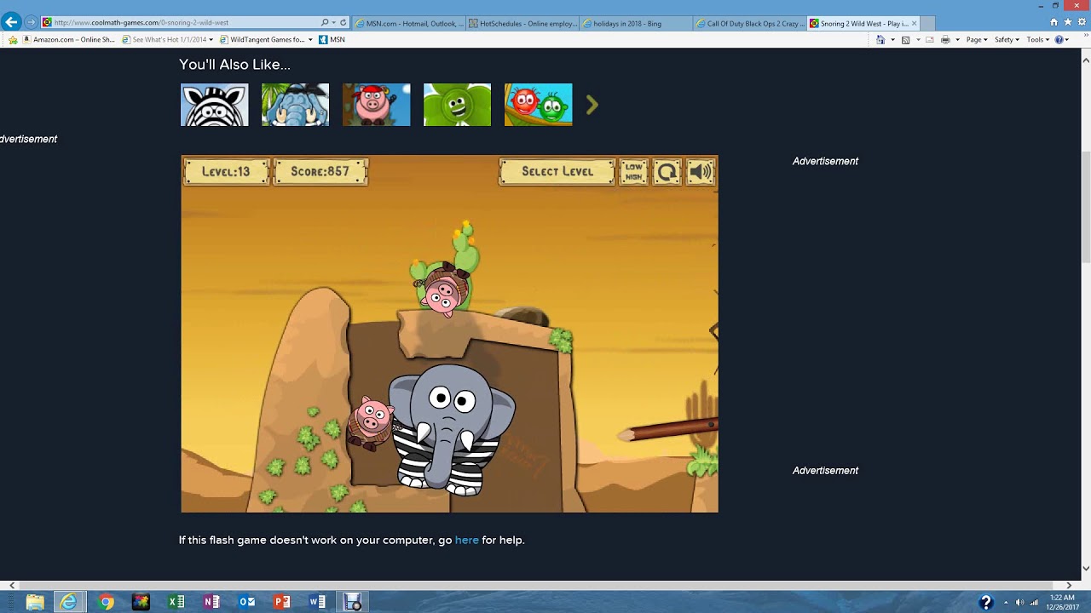This screenshot has height=613, width=1091.
Task: Refresh the page with the reload icon
Action: [x=343, y=22]
